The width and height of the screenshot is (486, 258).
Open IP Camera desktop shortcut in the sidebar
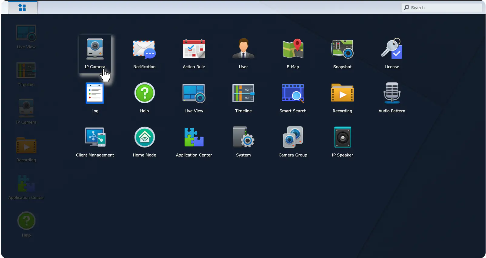pyautogui.click(x=26, y=112)
